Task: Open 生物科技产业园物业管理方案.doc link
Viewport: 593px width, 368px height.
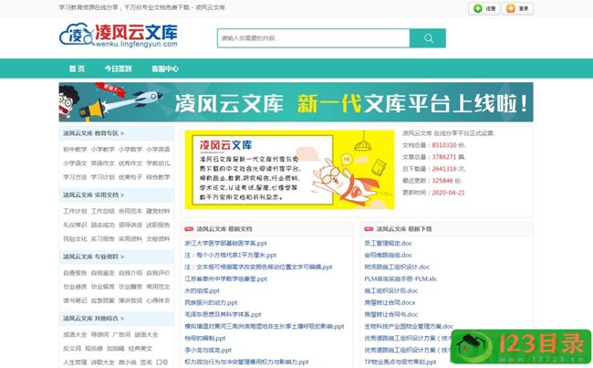Action: [x=409, y=326]
